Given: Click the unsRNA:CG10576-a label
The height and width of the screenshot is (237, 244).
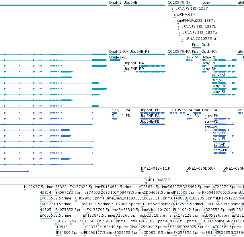Looking at the screenshot, I should pos(199,39).
